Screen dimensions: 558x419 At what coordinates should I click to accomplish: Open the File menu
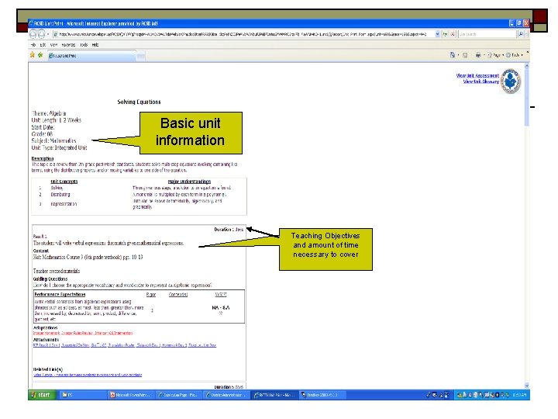(33, 45)
